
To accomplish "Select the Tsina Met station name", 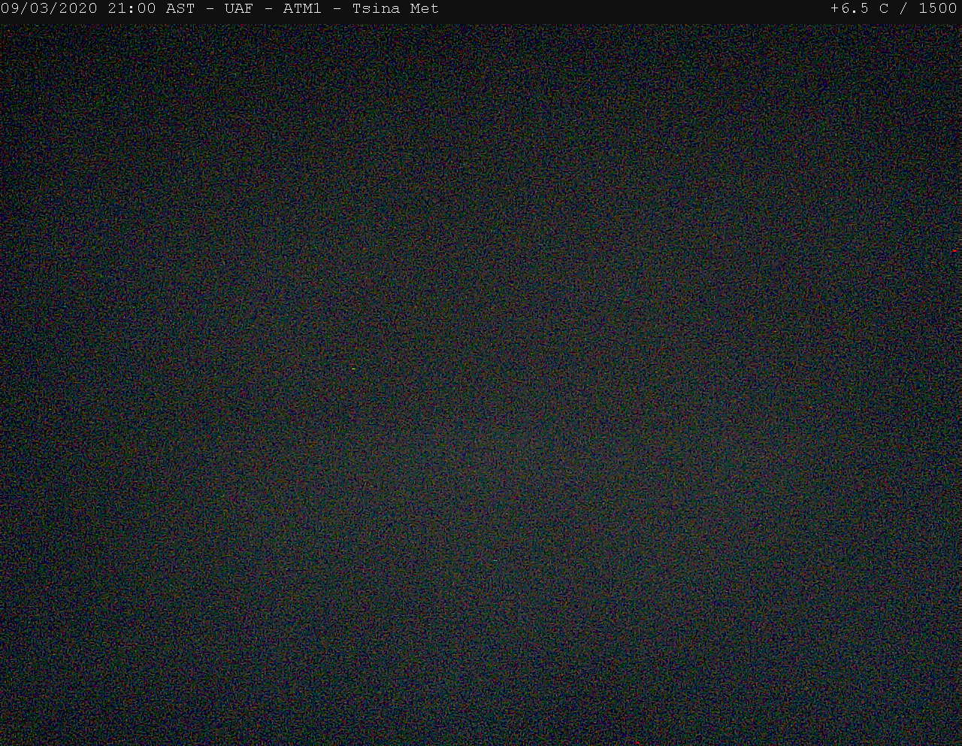I will click(395, 8).
